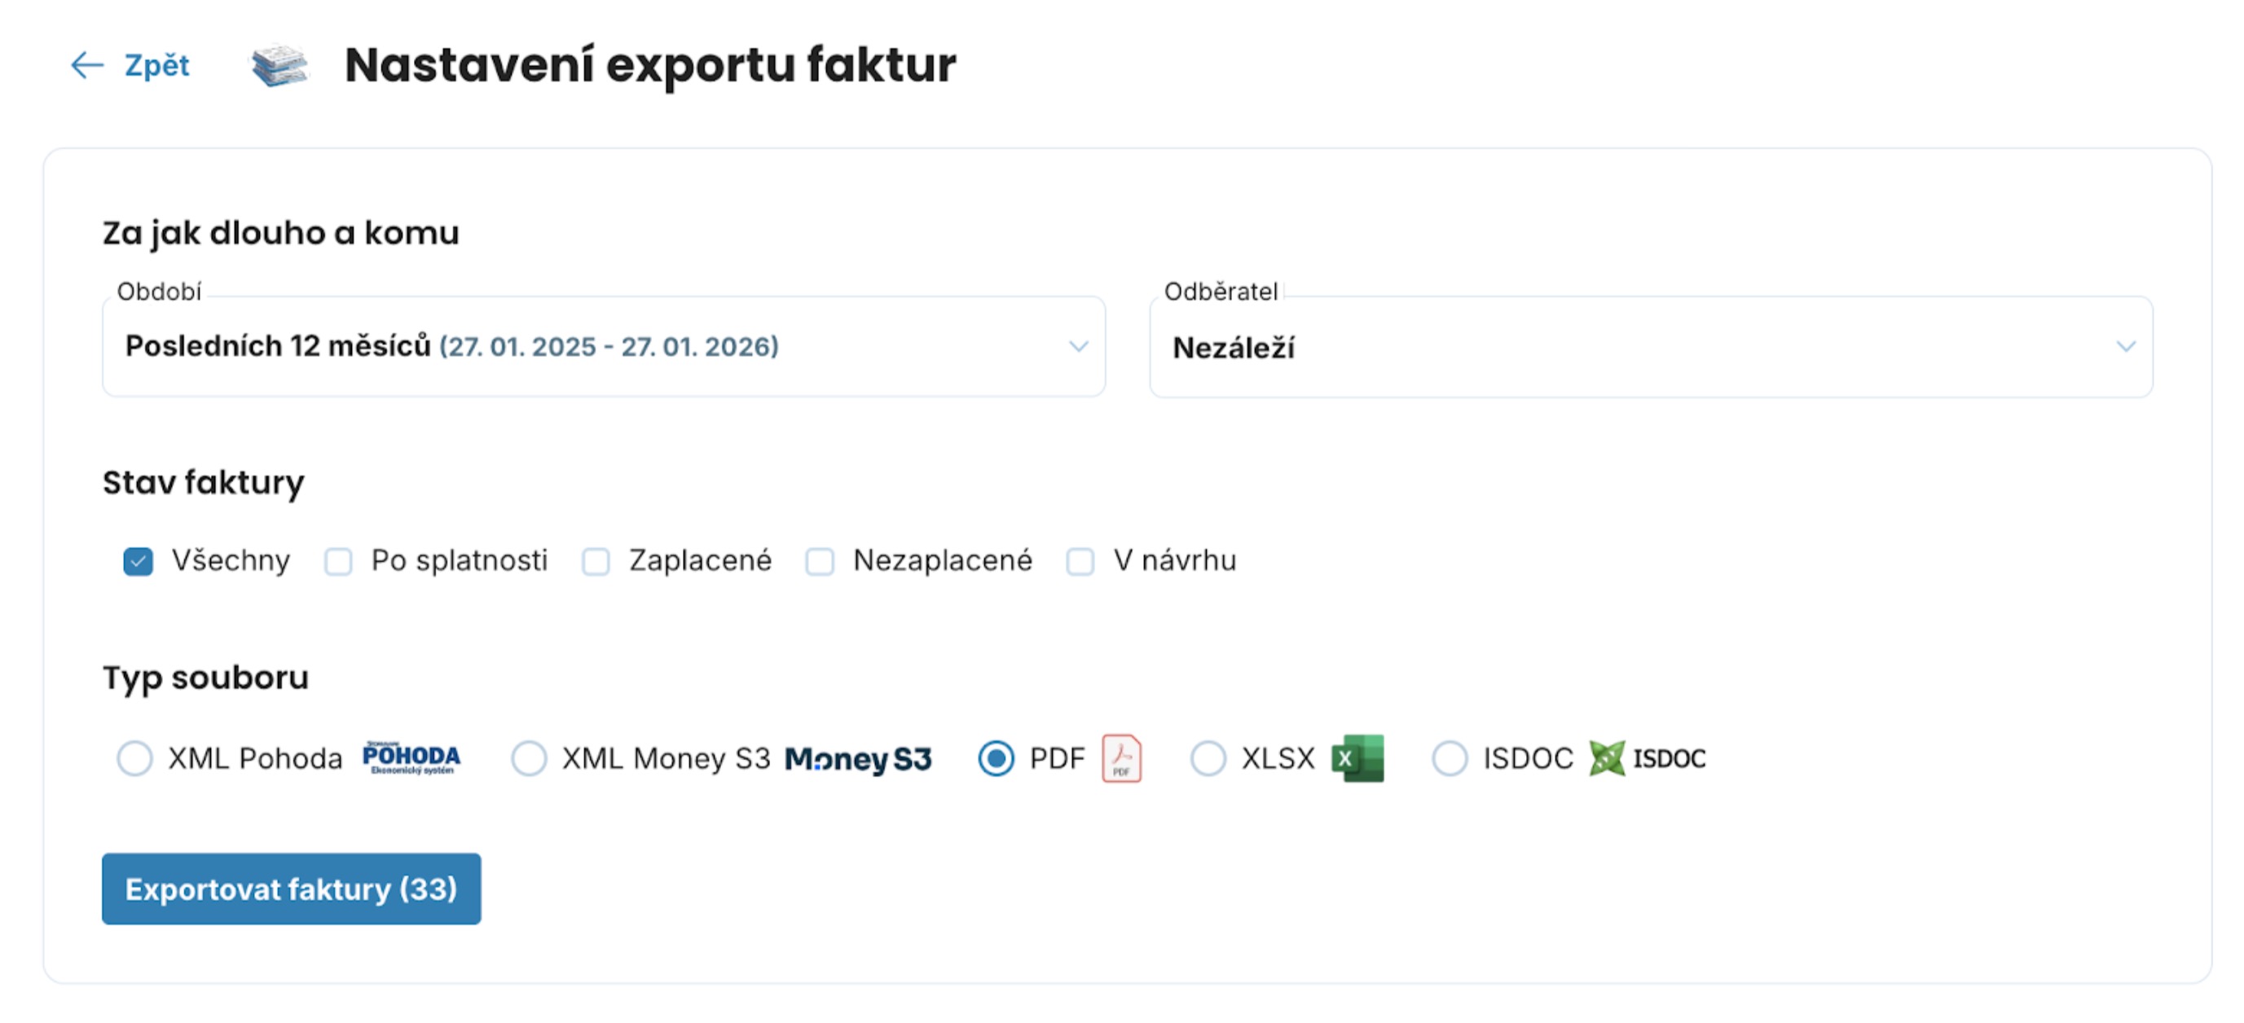Open the Období period dropdown
Image resolution: width=2244 pixels, height=1023 pixels.
click(603, 346)
